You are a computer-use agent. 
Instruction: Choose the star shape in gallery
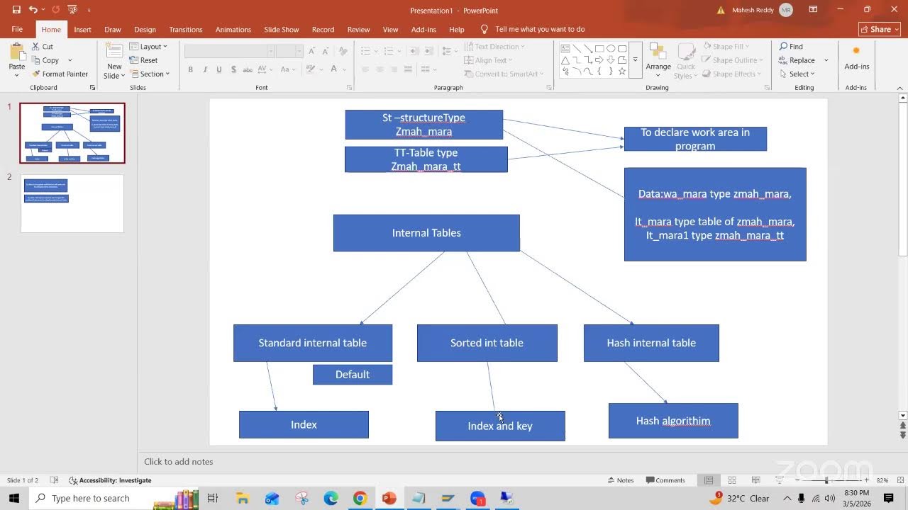(x=622, y=72)
